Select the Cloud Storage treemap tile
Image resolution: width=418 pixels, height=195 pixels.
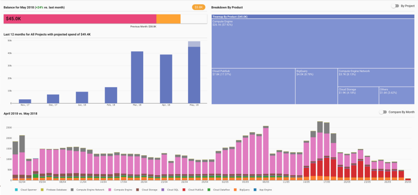pyautogui.click(x=358, y=96)
